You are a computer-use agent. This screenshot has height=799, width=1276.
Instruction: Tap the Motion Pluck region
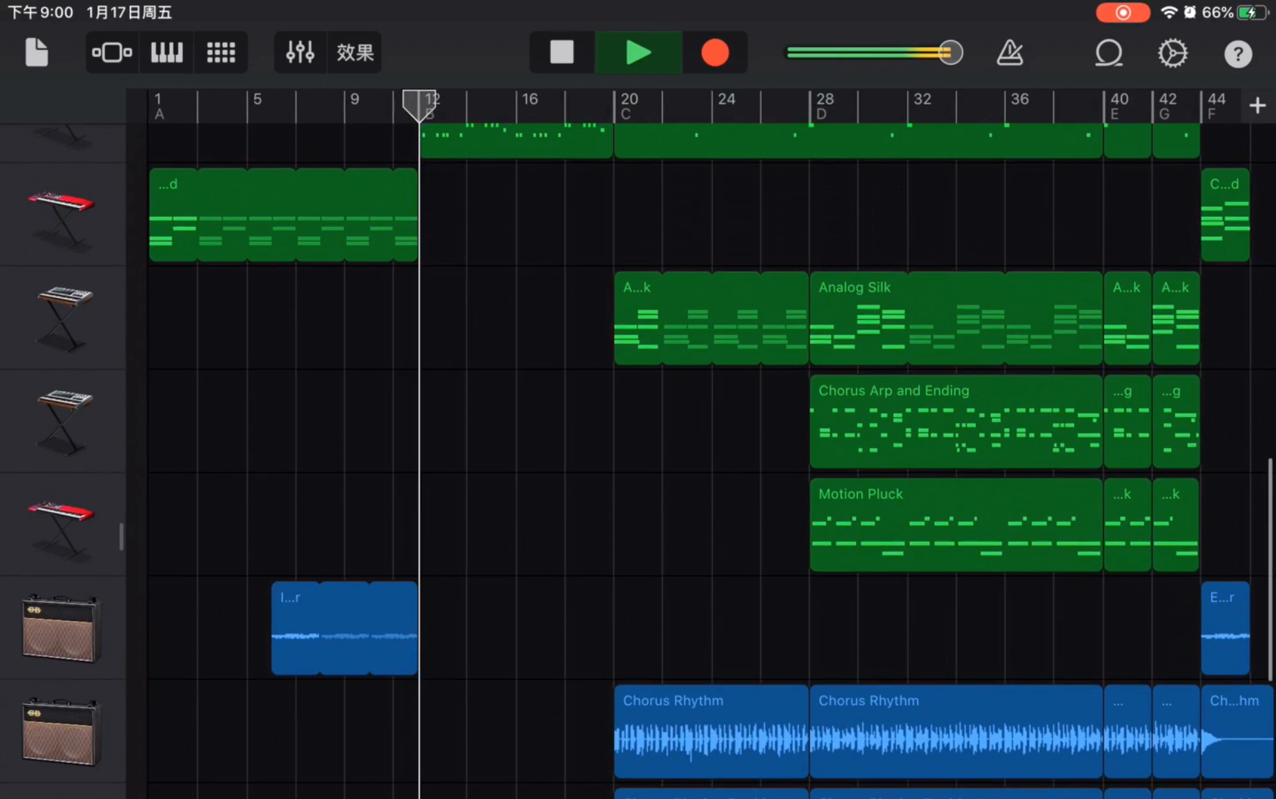tap(955, 525)
